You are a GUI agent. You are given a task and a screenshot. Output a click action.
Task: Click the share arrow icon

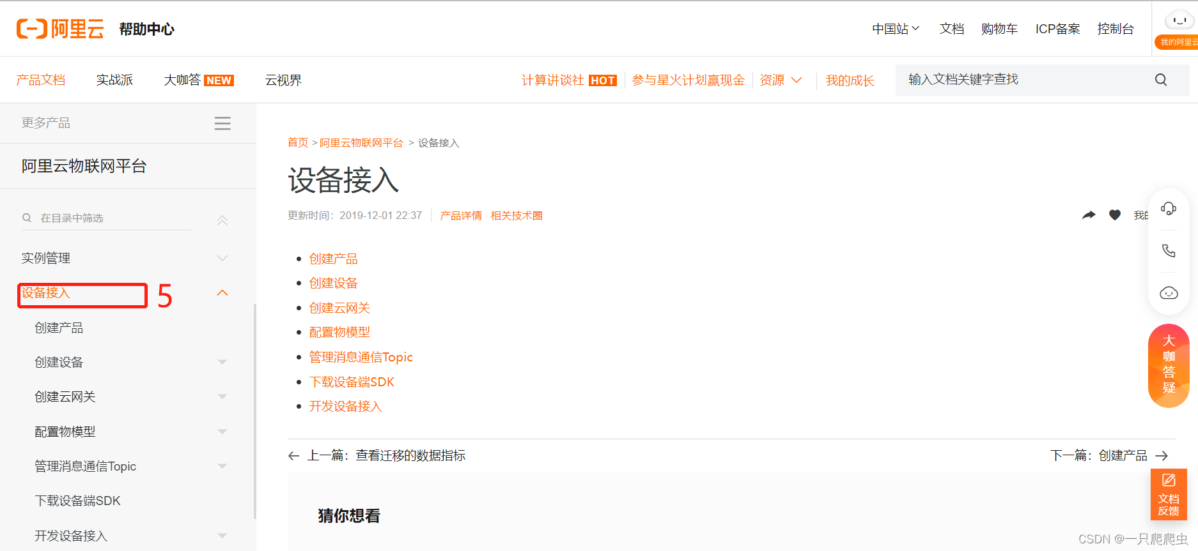[x=1089, y=215]
